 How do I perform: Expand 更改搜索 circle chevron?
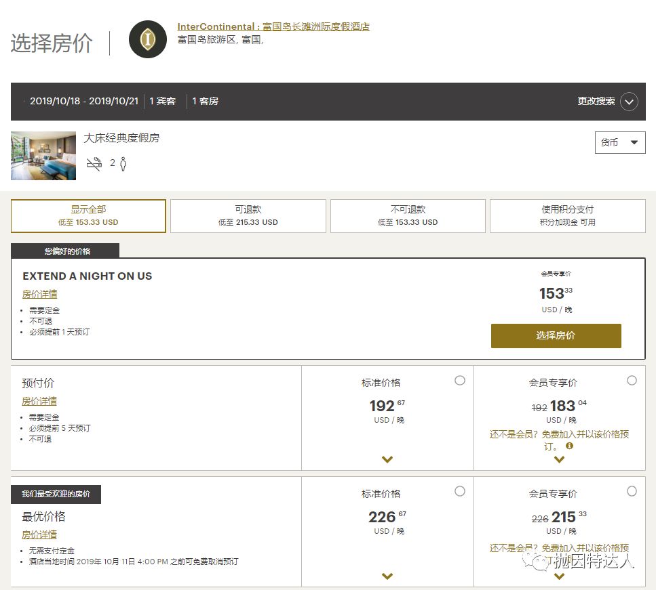click(x=629, y=102)
